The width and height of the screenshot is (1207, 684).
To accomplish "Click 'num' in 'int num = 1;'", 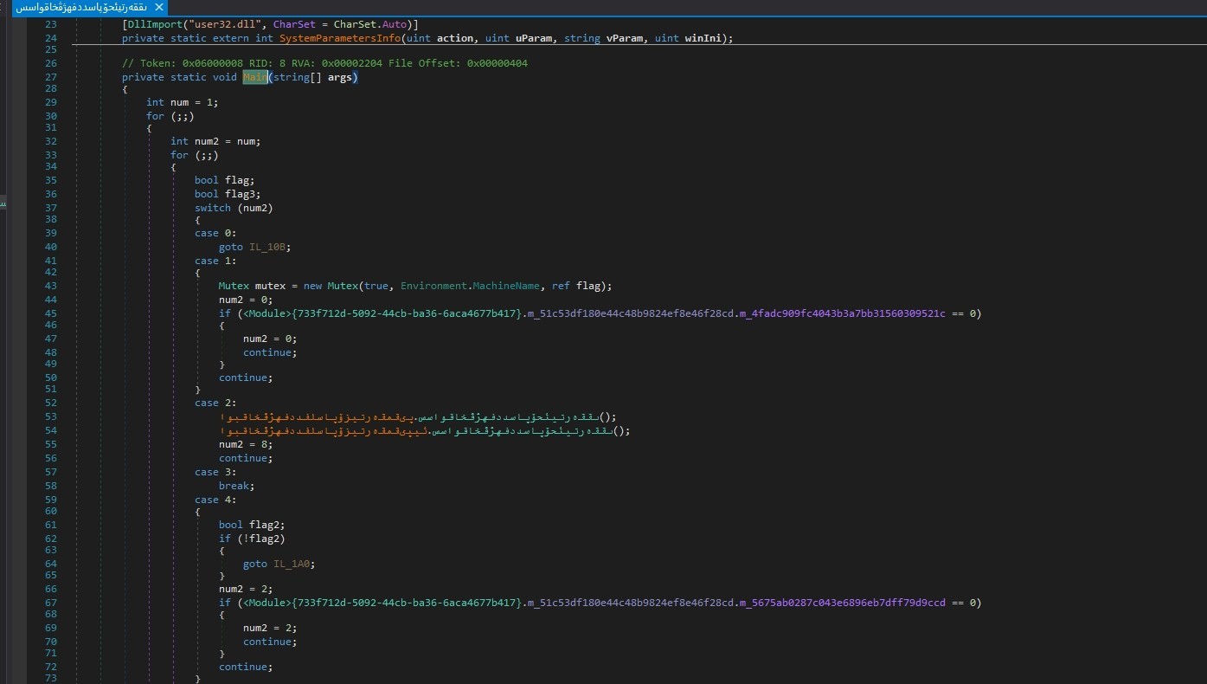I will 179,102.
